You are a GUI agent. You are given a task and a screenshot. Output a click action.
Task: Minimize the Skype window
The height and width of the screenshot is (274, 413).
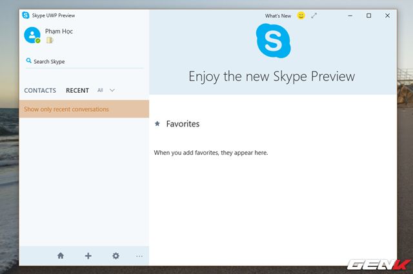(350, 15)
